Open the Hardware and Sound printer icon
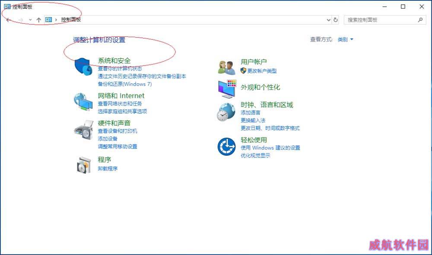Screen dimensions: 432x255 84,130
